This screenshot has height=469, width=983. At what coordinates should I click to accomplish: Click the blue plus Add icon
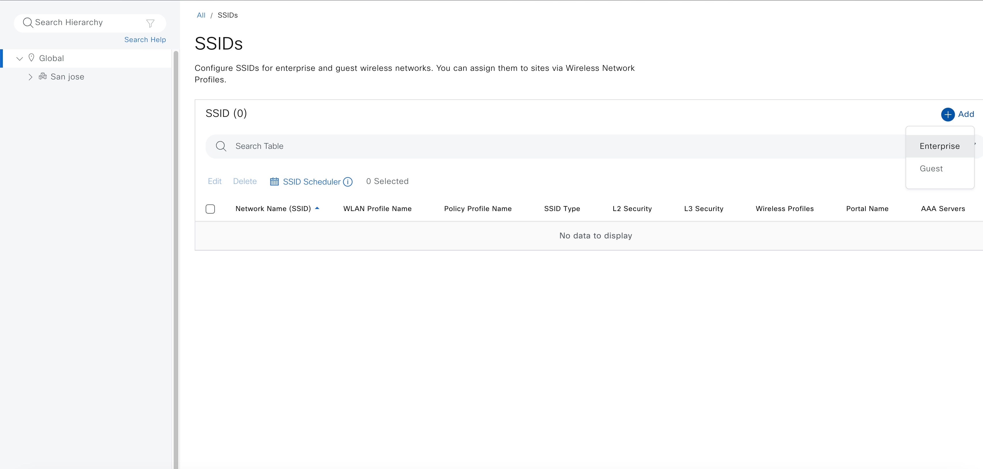tap(948, 114)
